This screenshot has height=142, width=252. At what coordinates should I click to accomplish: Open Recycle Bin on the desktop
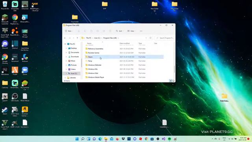click(x=5, y=5)
